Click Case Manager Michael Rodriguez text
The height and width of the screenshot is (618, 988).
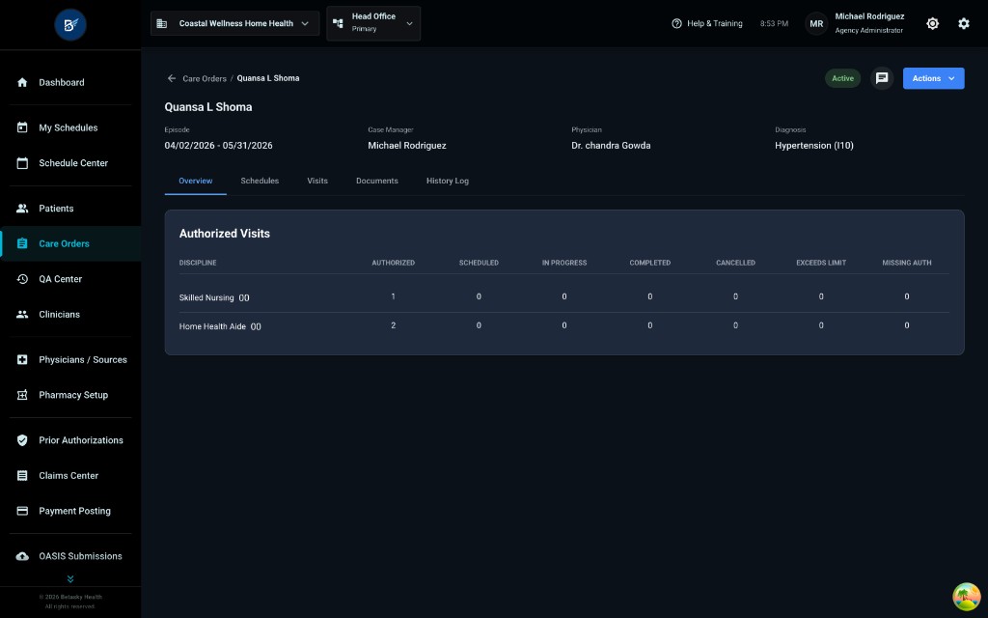407,146
